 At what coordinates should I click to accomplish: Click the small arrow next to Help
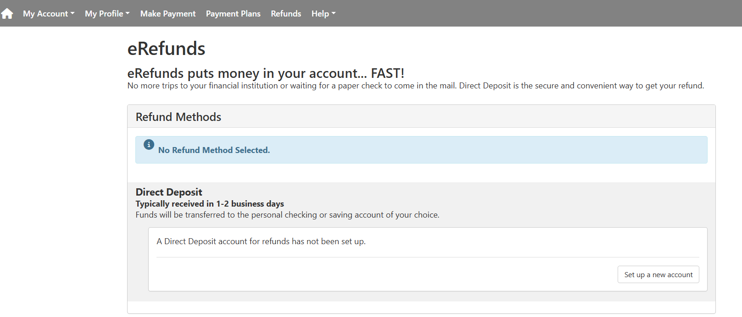[334, 13]
